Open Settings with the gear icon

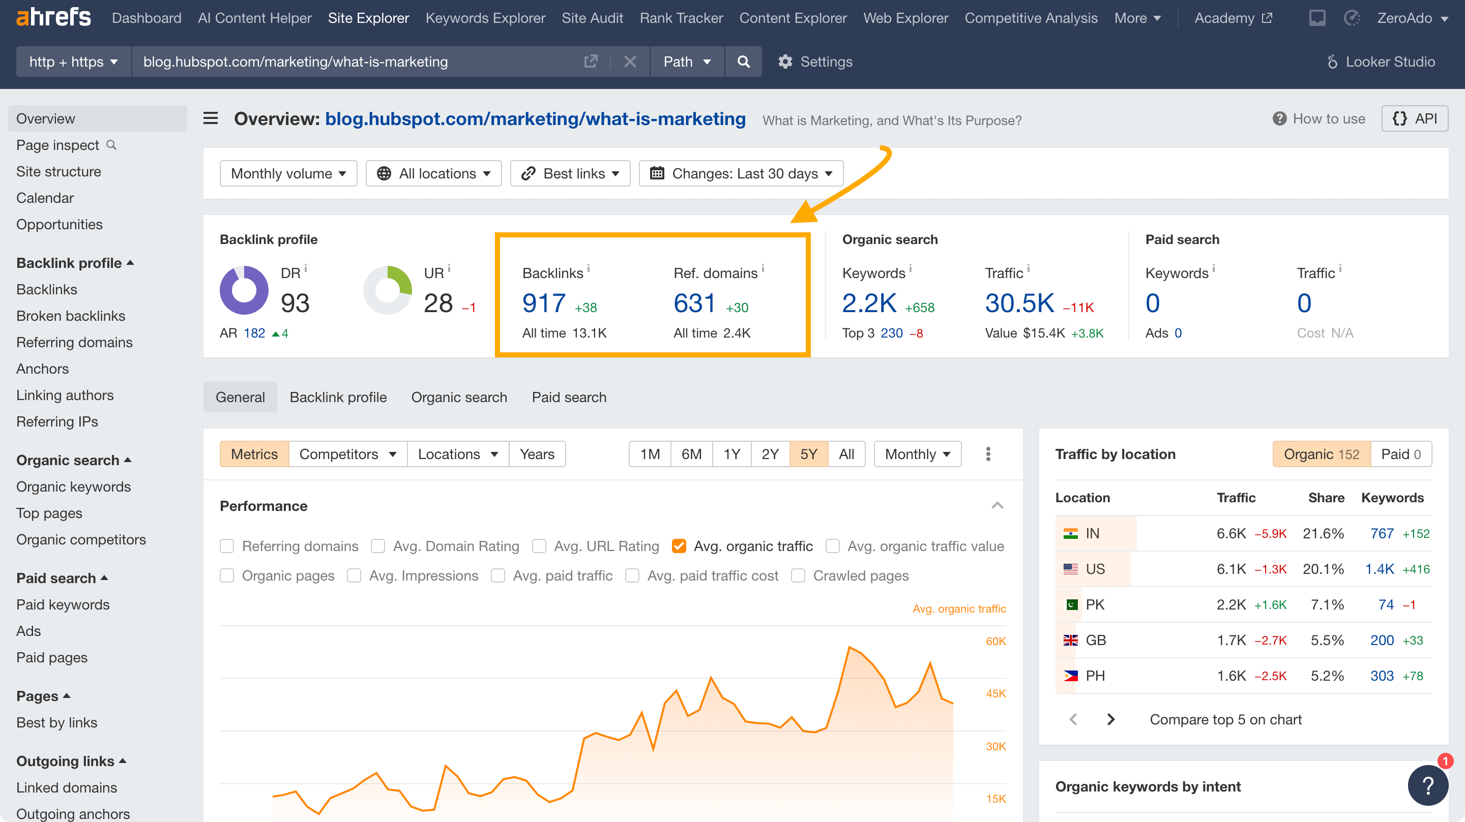pos(785,62)
